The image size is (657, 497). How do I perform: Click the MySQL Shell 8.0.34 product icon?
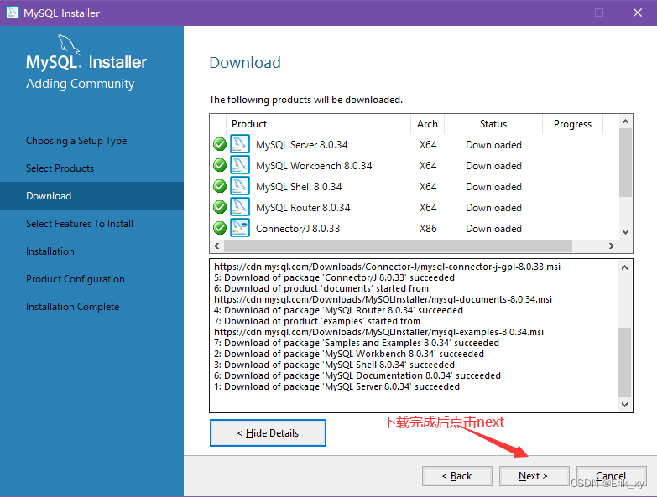tap(240, 186)
